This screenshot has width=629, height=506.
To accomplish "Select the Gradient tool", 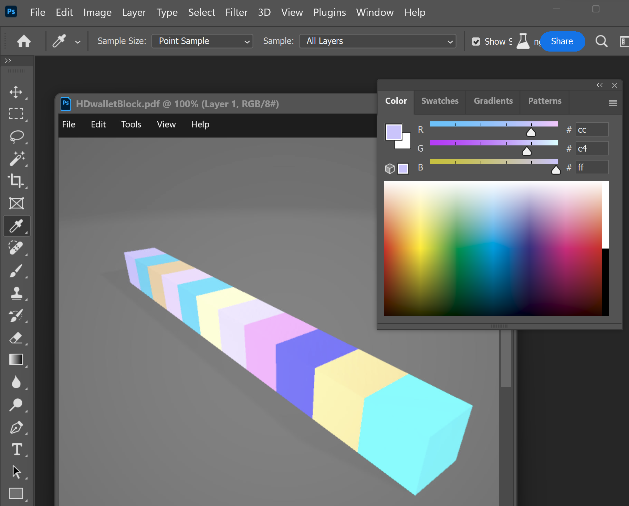I will (16, 360).
